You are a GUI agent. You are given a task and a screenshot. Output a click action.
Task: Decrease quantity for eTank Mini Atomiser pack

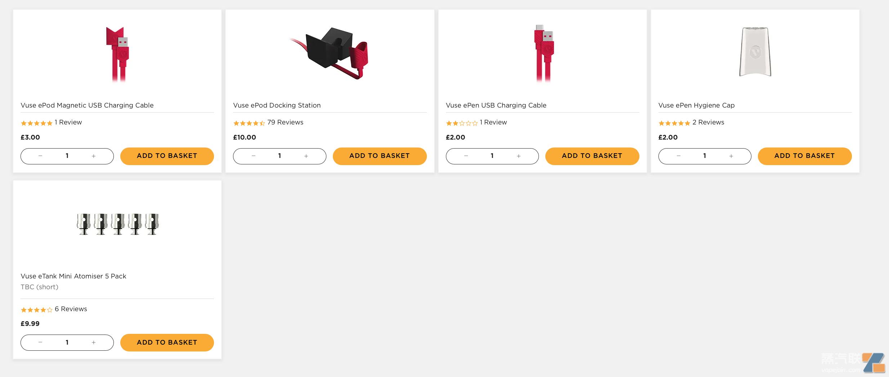(40, 342)
